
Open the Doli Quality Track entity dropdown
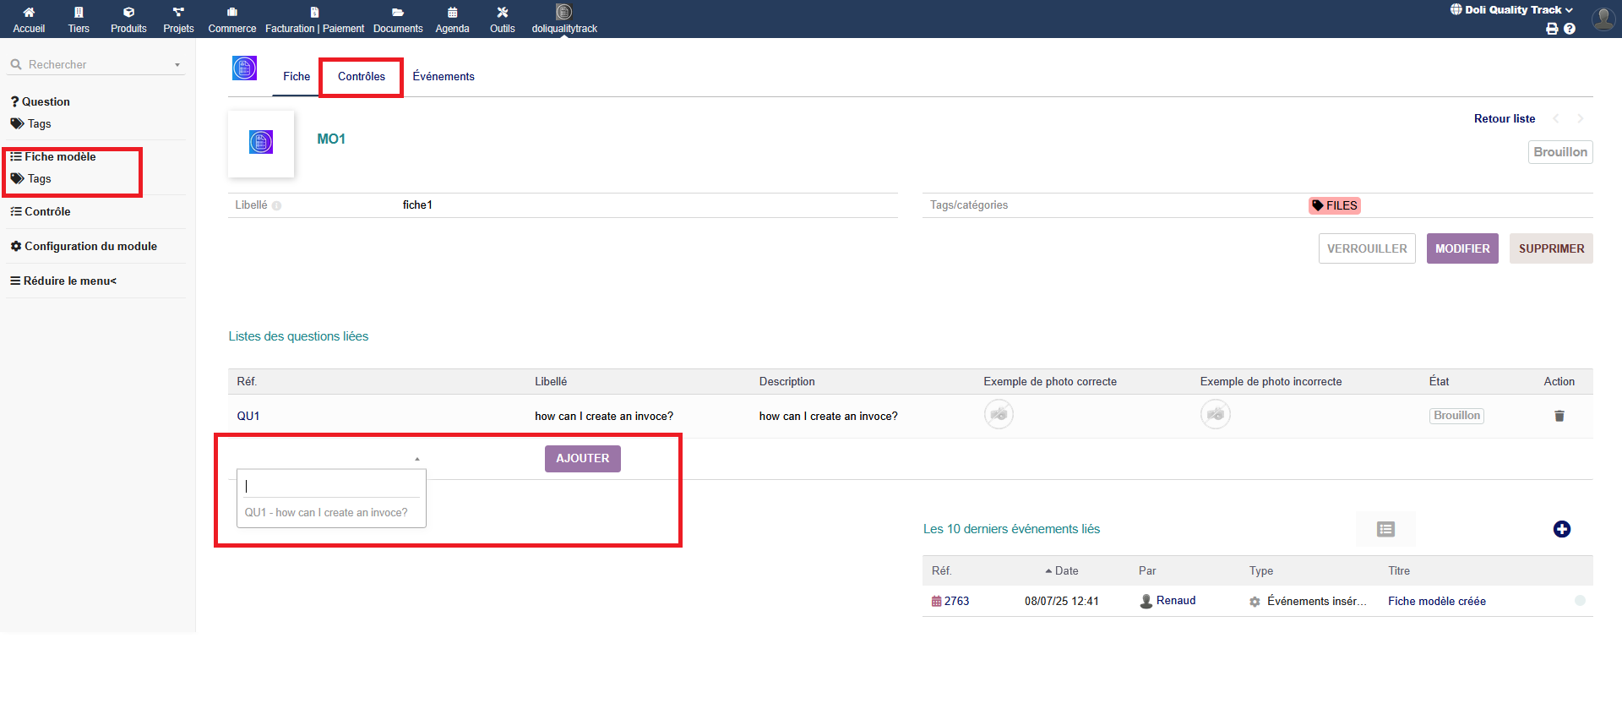[x=1511, y=10]
